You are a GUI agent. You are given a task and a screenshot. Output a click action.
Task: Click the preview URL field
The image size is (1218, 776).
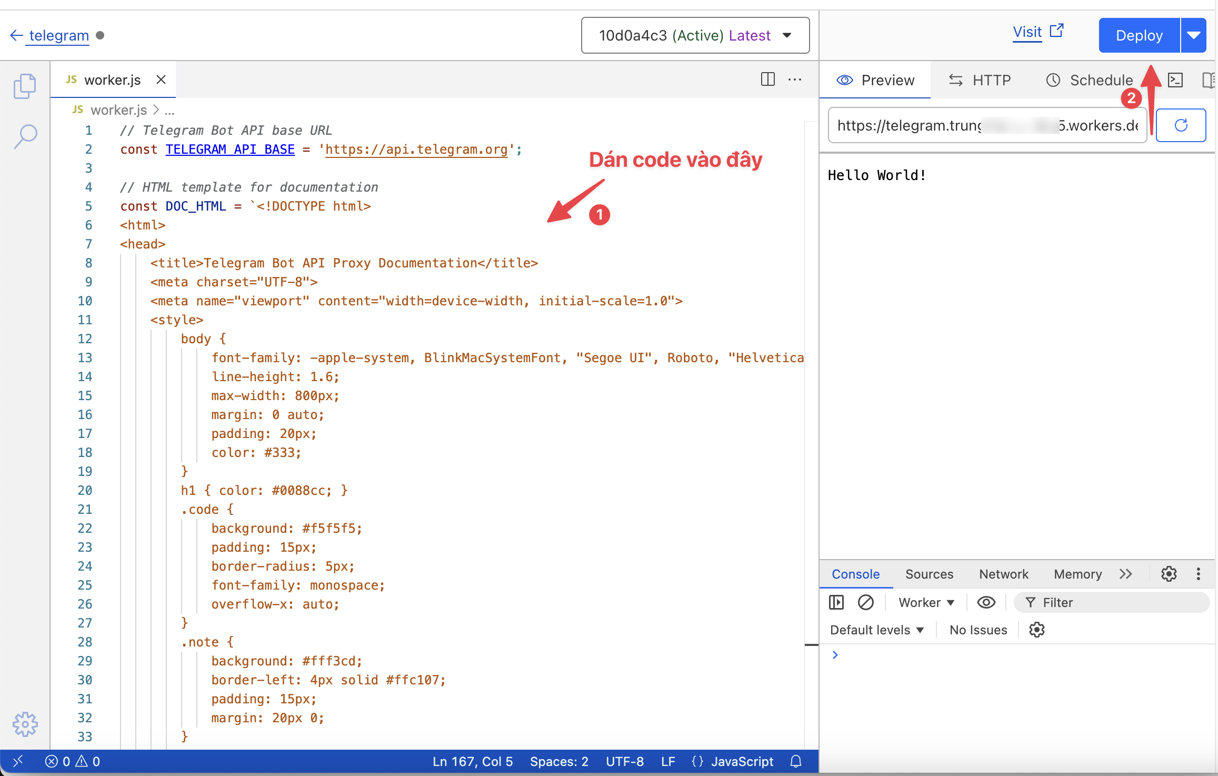[987, 125]
